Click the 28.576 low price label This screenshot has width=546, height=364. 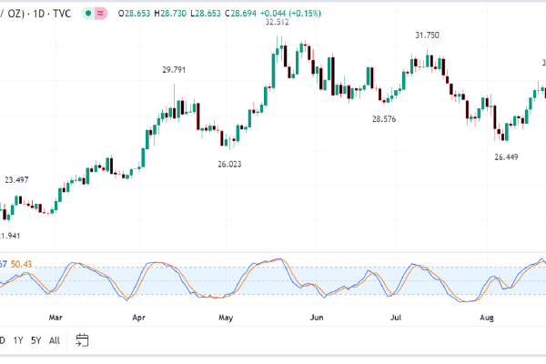pyautogui.click(x=384, y=119)
